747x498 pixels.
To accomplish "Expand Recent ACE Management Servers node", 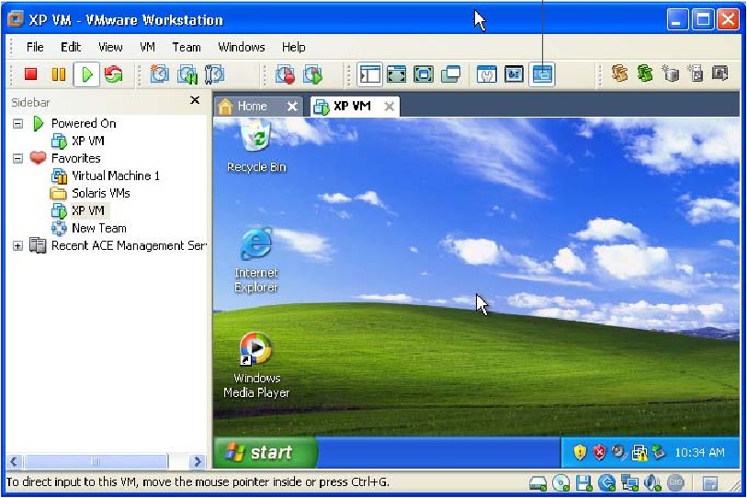I will (x=17, y=246).
